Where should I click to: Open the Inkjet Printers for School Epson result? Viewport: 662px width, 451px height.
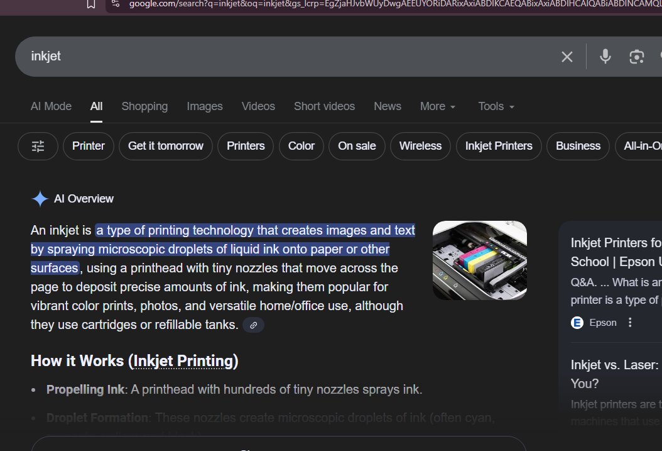pyautogui.click(x=616, y=252)
